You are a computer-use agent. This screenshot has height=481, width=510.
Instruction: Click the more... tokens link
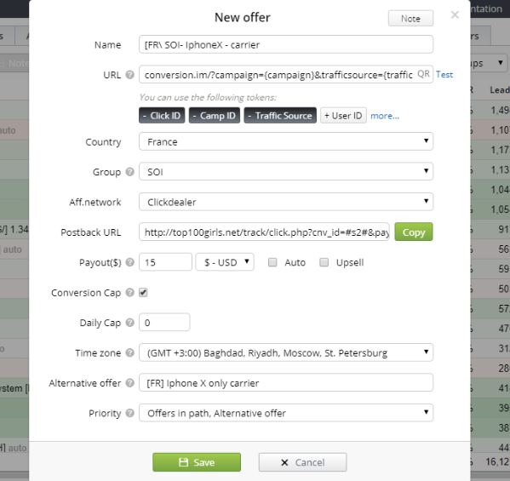pos(385,116)
